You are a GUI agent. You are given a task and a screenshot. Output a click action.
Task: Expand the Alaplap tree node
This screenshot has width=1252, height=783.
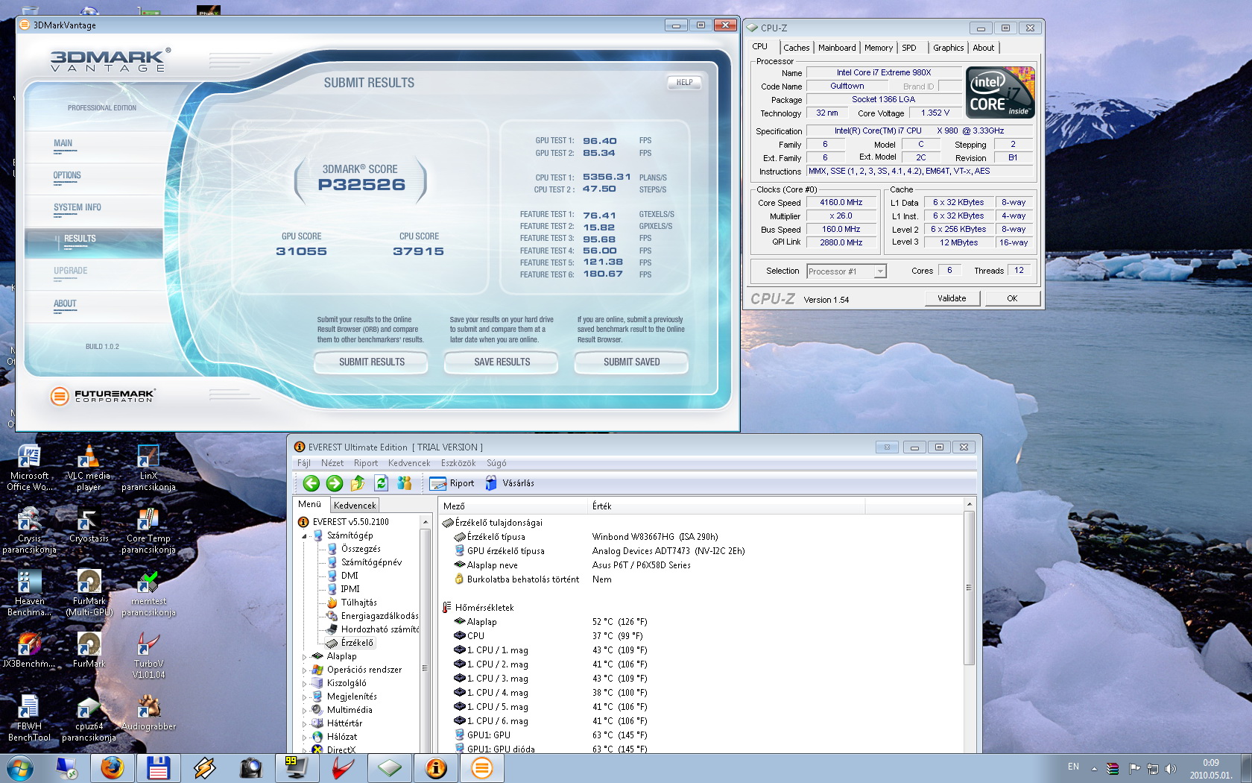305,656
